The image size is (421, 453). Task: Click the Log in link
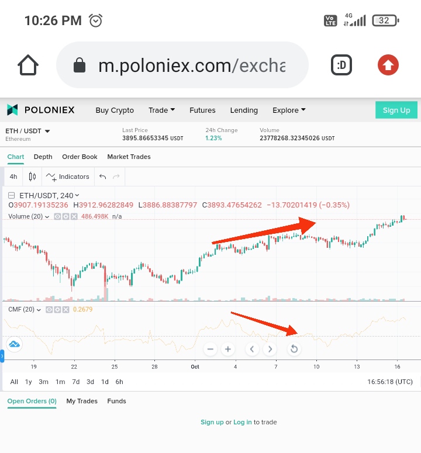point(243,422)
